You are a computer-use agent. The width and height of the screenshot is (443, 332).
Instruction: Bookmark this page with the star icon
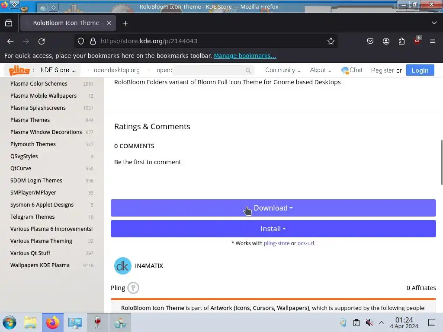click(x=331, y=41)
